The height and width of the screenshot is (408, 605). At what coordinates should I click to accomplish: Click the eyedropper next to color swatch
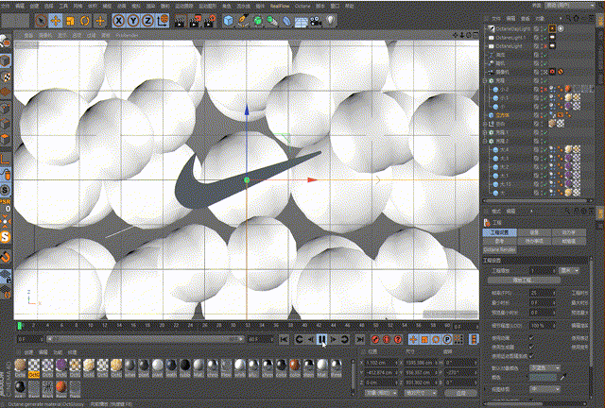(x=563, y=377)
